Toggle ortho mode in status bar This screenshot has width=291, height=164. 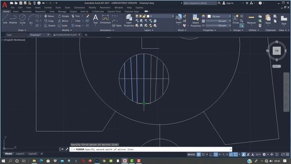click(x=211, y=154)
